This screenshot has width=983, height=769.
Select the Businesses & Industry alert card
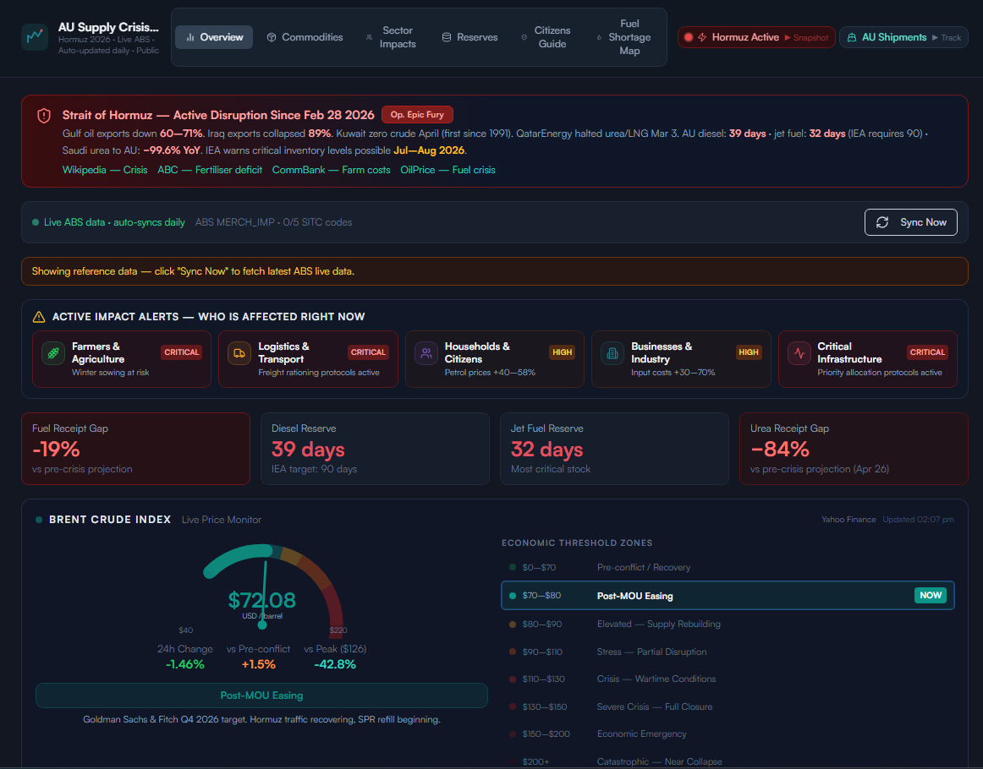click(681, 359)
